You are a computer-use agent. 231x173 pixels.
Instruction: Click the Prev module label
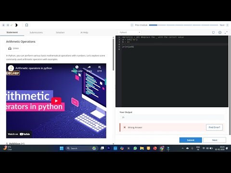(x=141, y=25)
